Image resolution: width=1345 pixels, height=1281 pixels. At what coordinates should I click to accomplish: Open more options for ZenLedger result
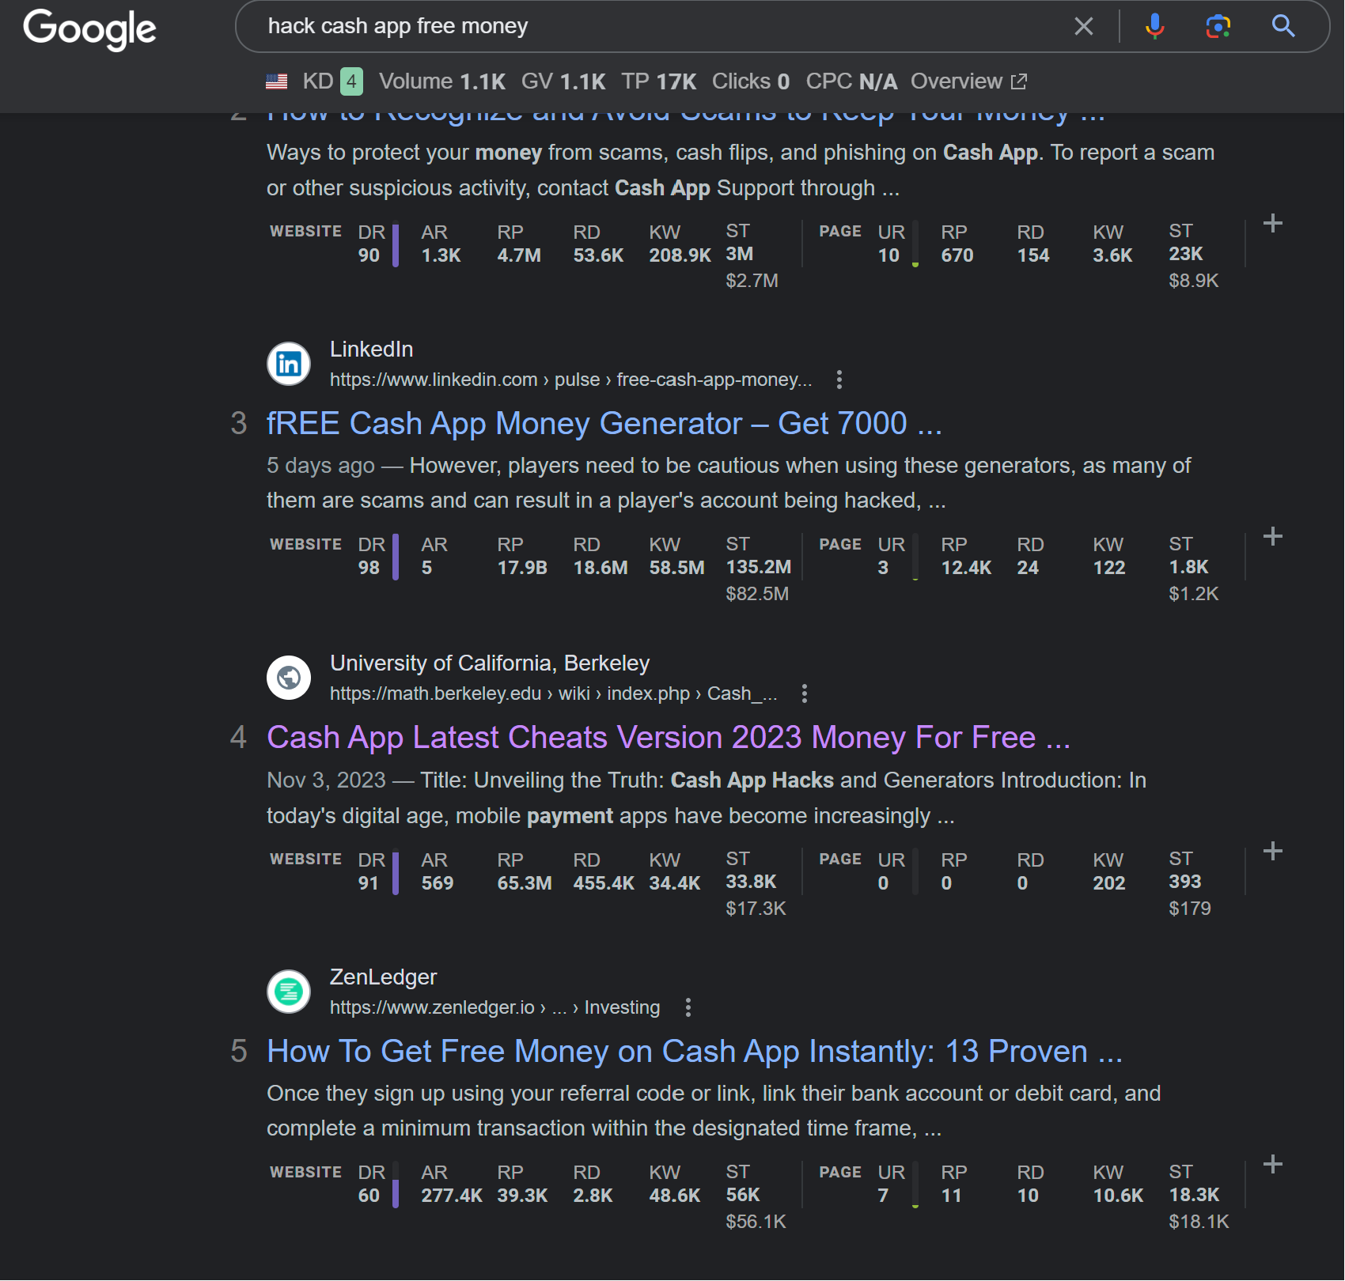pyautogui.click(x=688, y=1007)
